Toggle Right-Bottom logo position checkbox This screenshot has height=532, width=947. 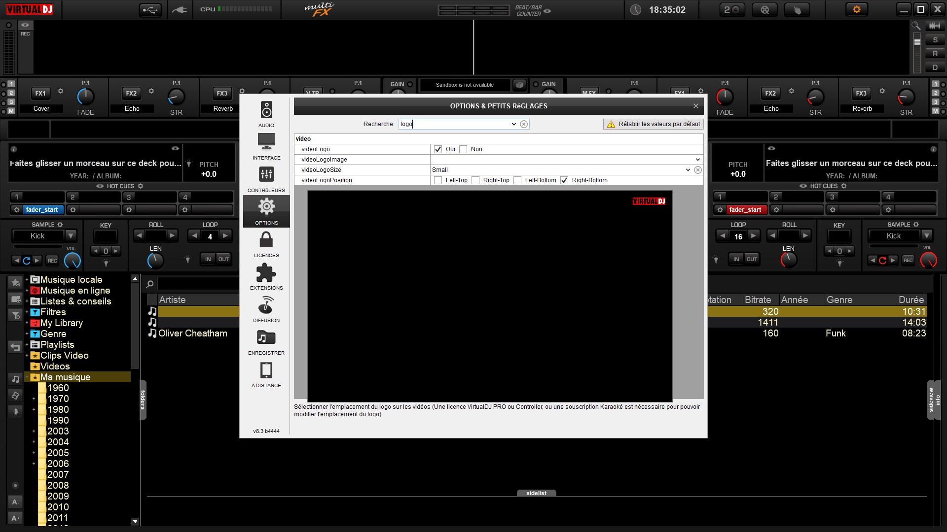click(564, 180)
